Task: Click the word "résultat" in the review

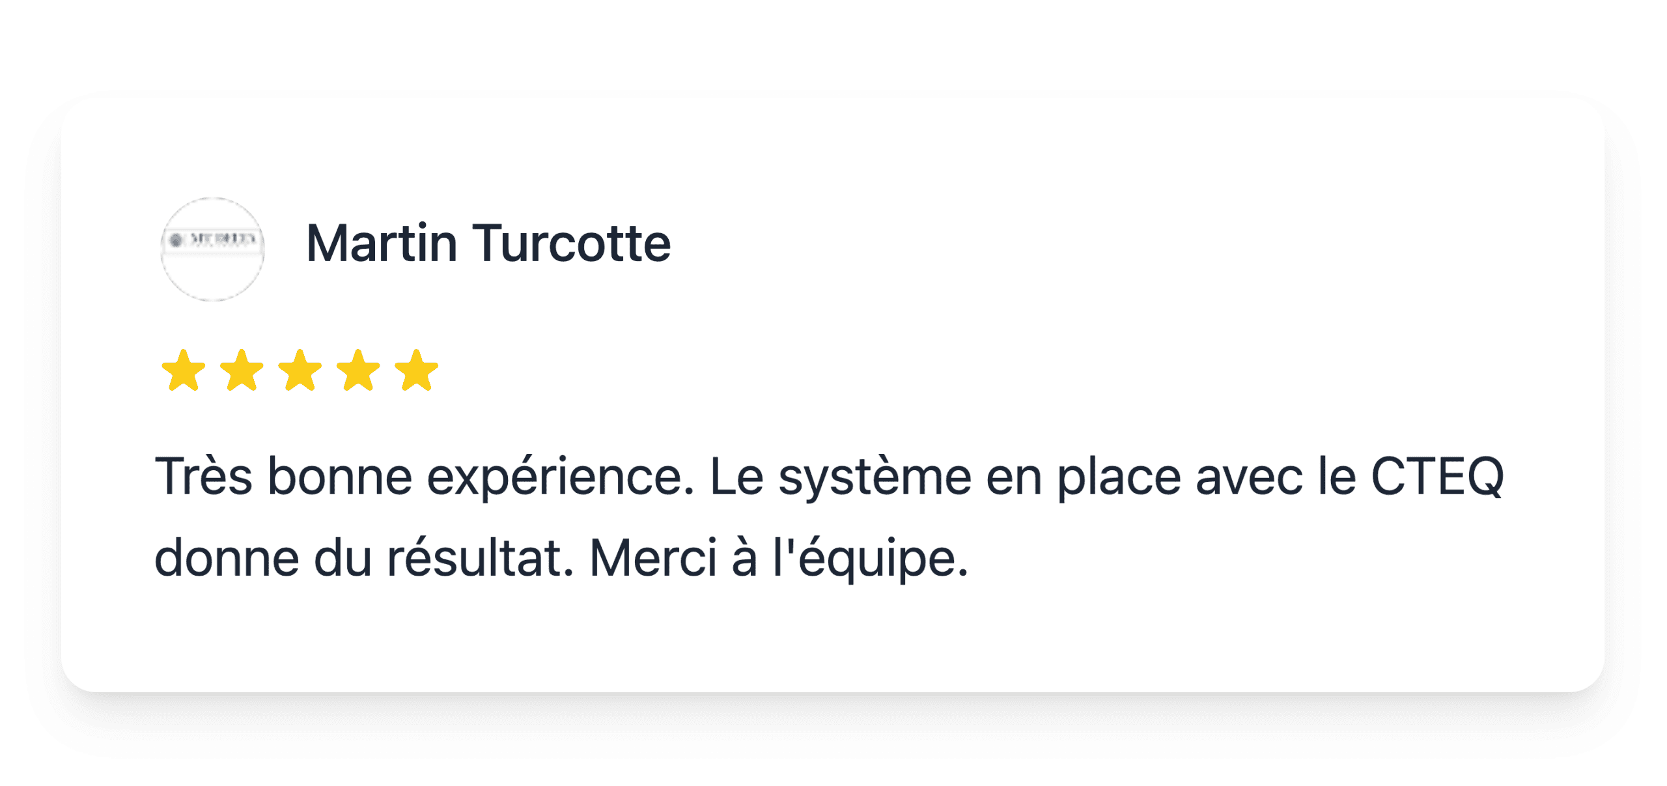Action: coord(481,558)
